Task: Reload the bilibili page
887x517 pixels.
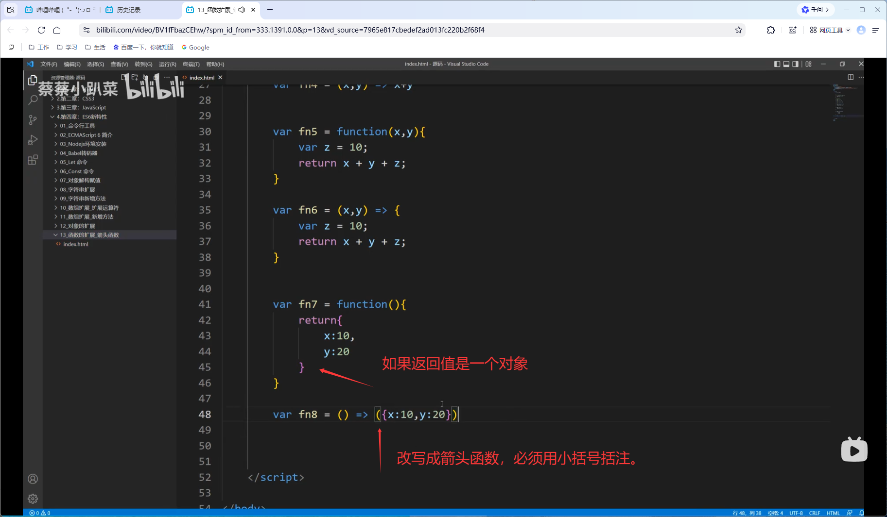Action: 41,30
